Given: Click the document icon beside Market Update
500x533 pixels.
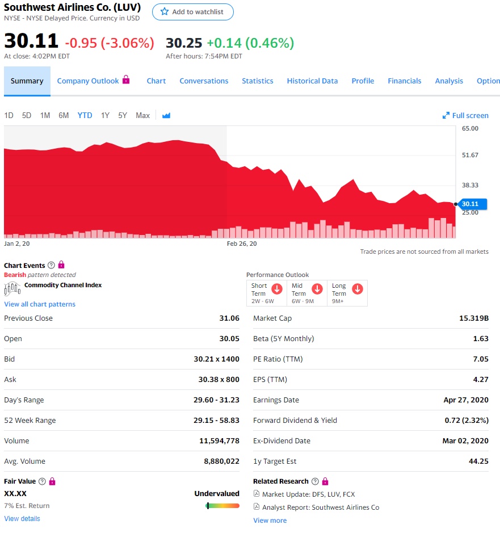Looking at the screenshot, I should (x=257, y=494).
